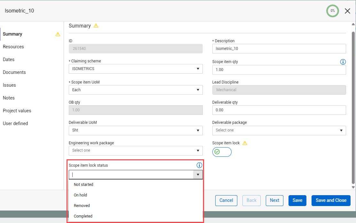Open the Summary section tab

point(32,34)
